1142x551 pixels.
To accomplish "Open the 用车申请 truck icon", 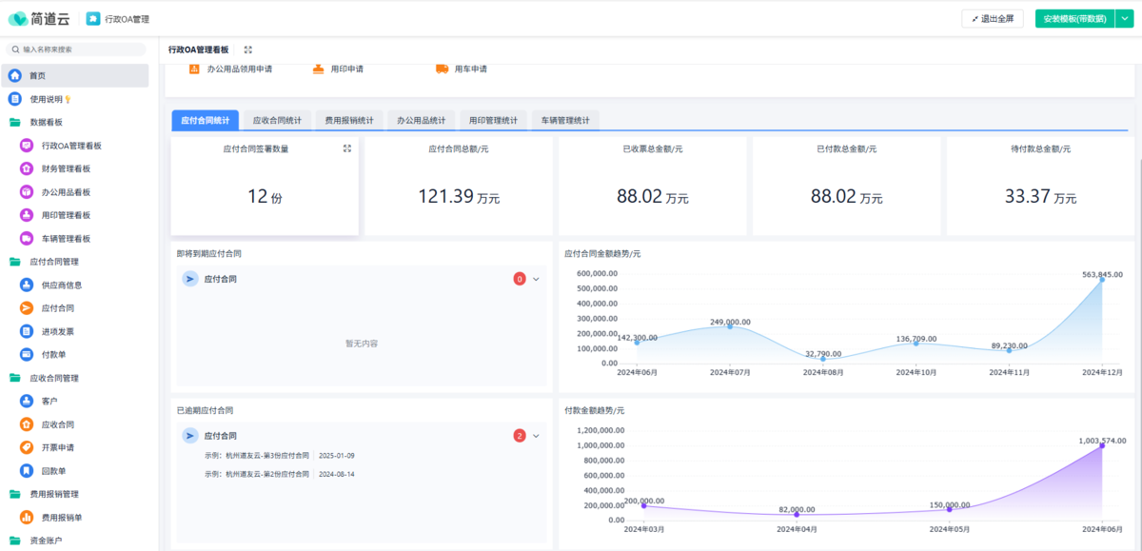I will 442,69.
